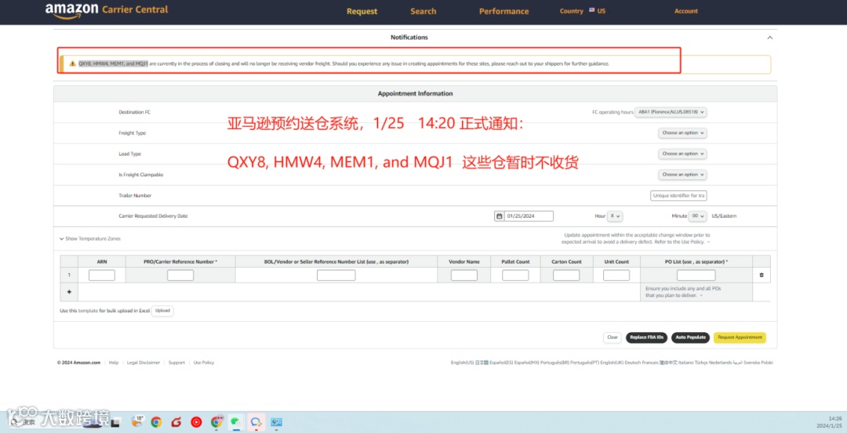Click the Trailer Number input field
The height and width of the screenshot is (433, 847).
coord(678,196)
